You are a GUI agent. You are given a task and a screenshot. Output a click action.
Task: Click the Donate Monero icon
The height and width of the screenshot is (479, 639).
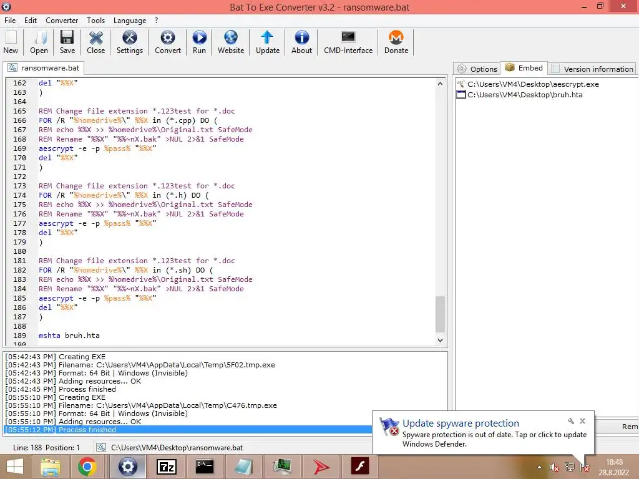click(396, 42)
